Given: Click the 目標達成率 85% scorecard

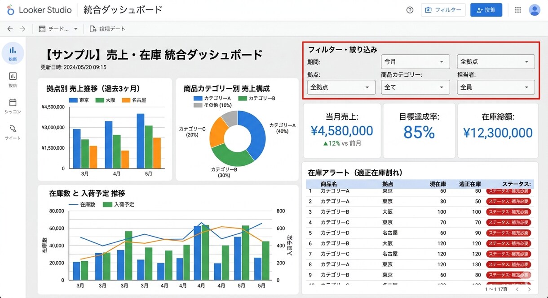Looking at the screenshot, I should coord(419,130).
